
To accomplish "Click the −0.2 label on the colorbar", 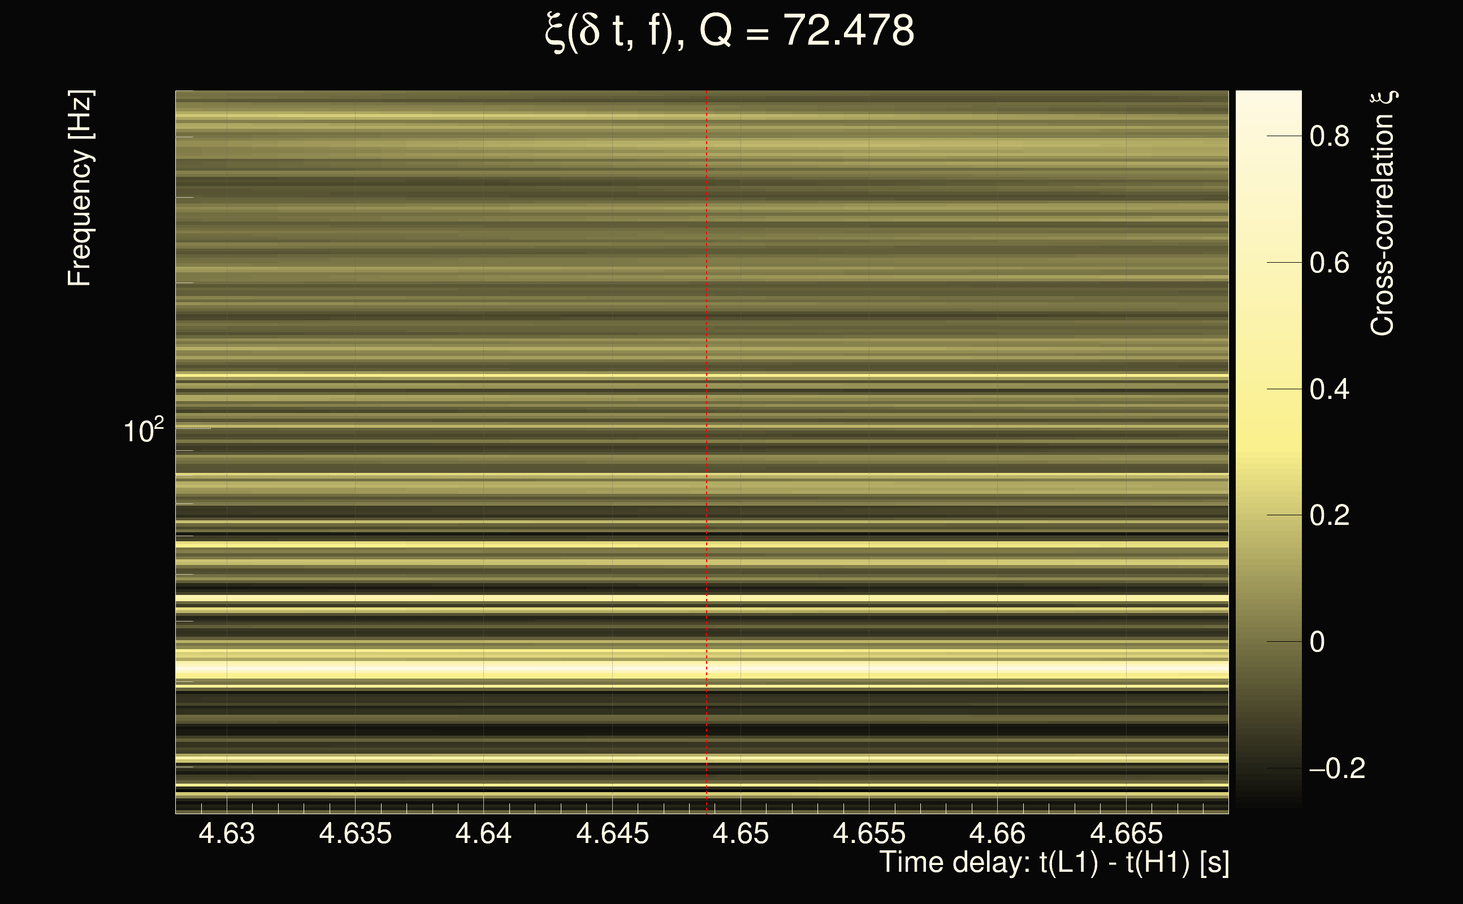I will tap(1337, 768).
